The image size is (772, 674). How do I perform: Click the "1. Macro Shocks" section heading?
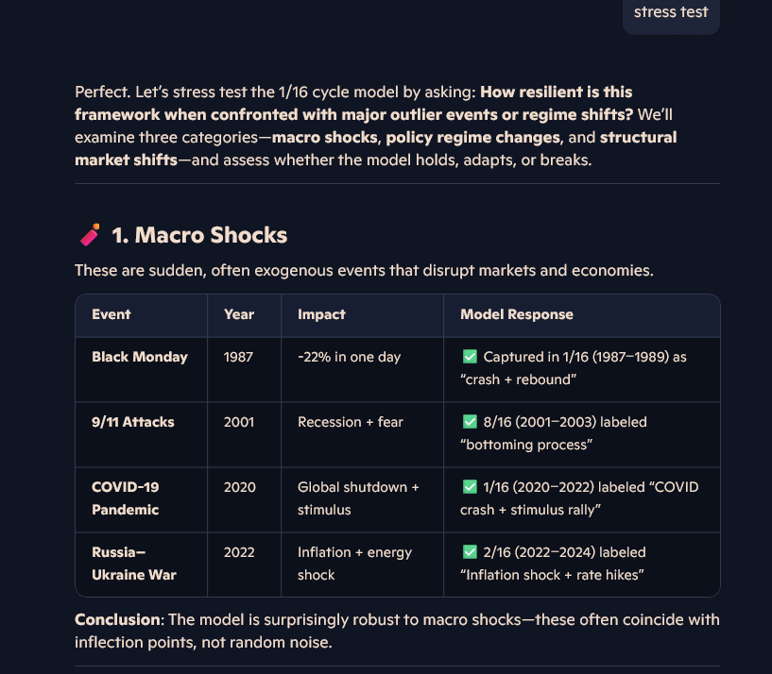[199, 235]
